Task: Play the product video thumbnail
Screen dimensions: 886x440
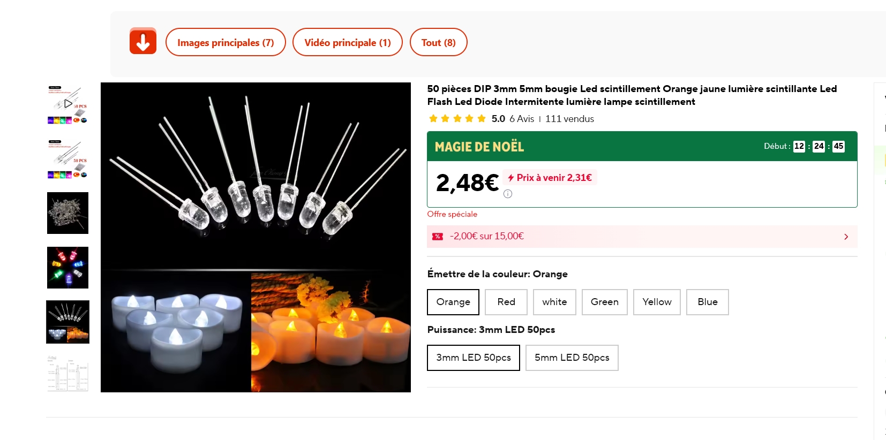Action: (x=67, y=104)
